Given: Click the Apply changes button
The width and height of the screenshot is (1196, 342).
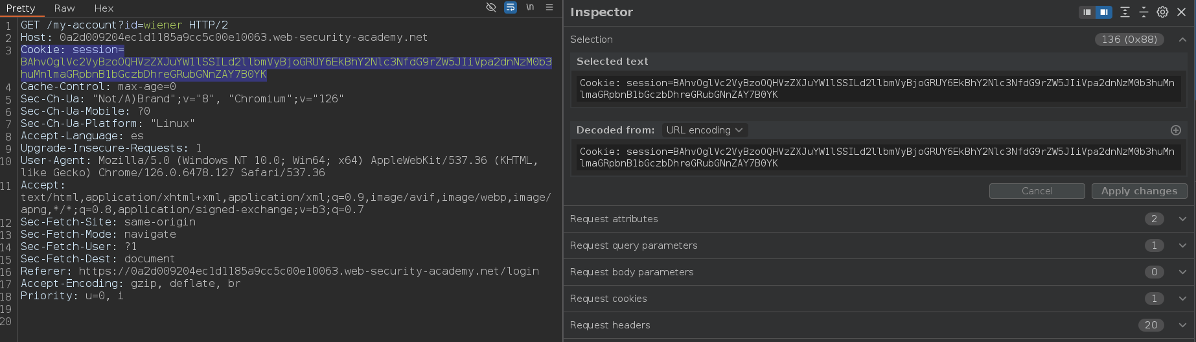Looking at the screenshot, I should click(1140, 191).
